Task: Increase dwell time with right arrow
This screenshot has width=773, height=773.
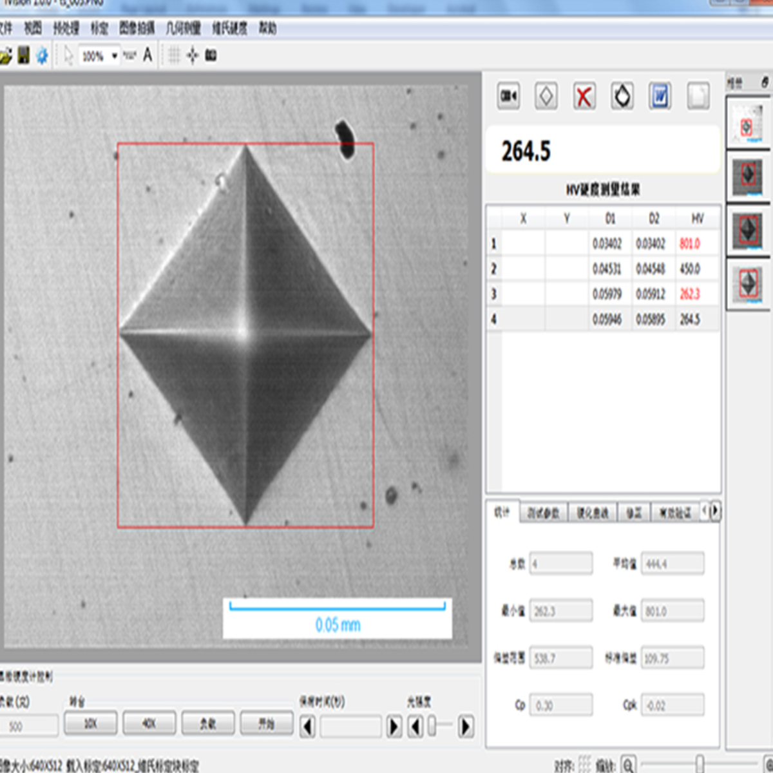Action: pyautogui.click(x=394, y=727)
